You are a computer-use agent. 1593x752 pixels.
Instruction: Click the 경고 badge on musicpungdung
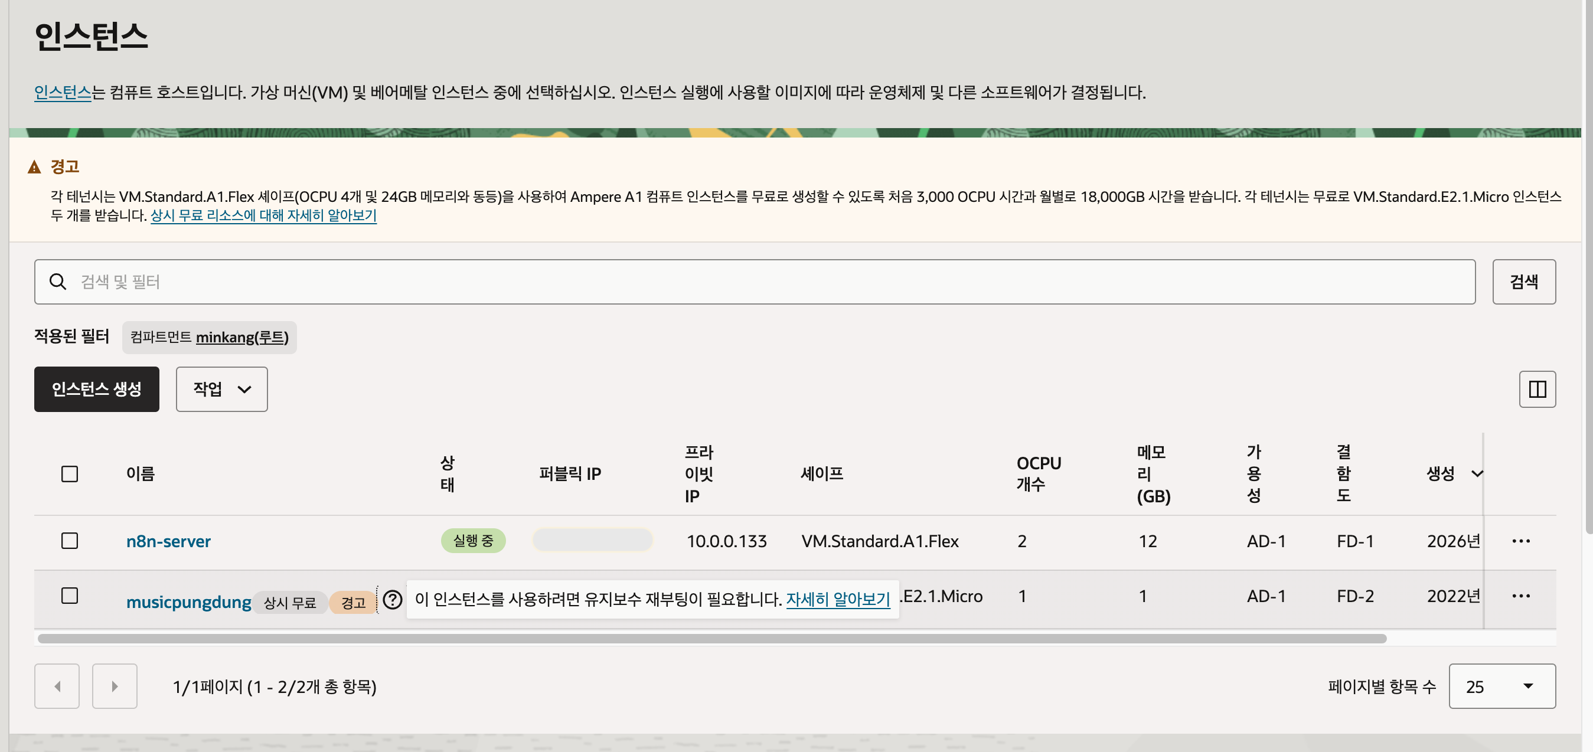pos(353,602)
